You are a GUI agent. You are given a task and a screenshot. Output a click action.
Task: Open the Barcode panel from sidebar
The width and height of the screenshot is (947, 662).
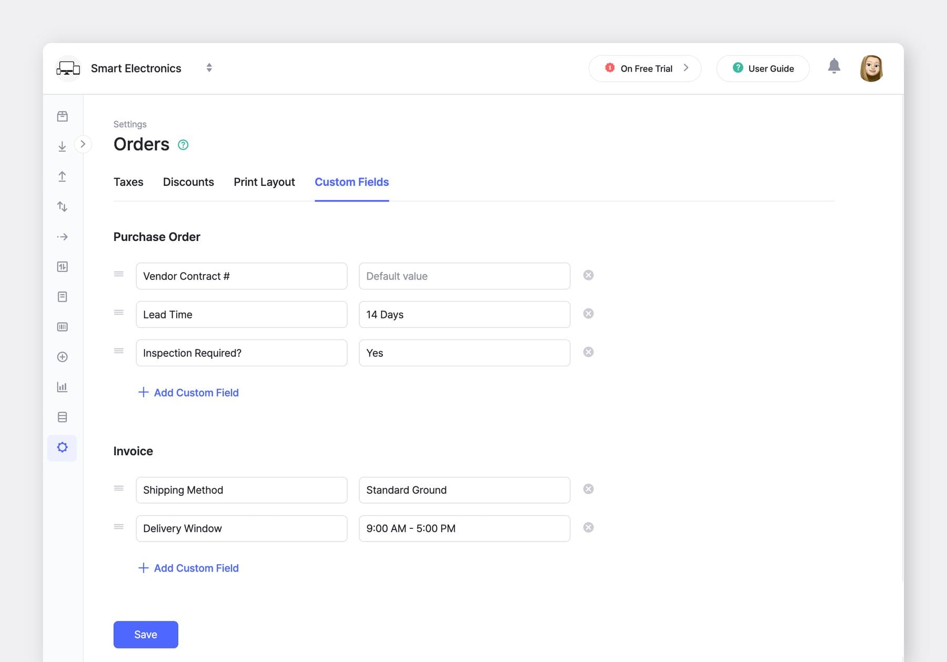[63, 326]
